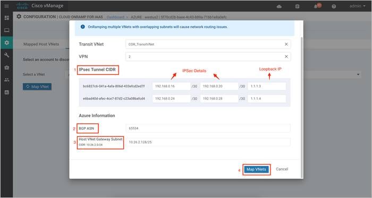This screenshot has height=198, width=372.
Task: Open the admin user dropdown
Action: pos(357,6)
